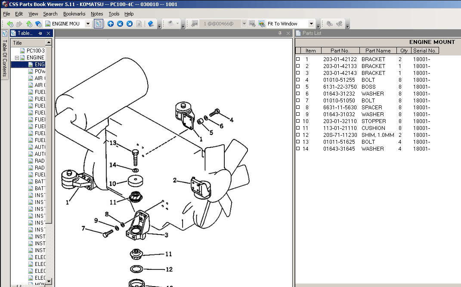Image resolution: width=461 pixels, height=287 pixels.
Task: Go to previous image via greyed icon
Action: click(x=194, y=24)
